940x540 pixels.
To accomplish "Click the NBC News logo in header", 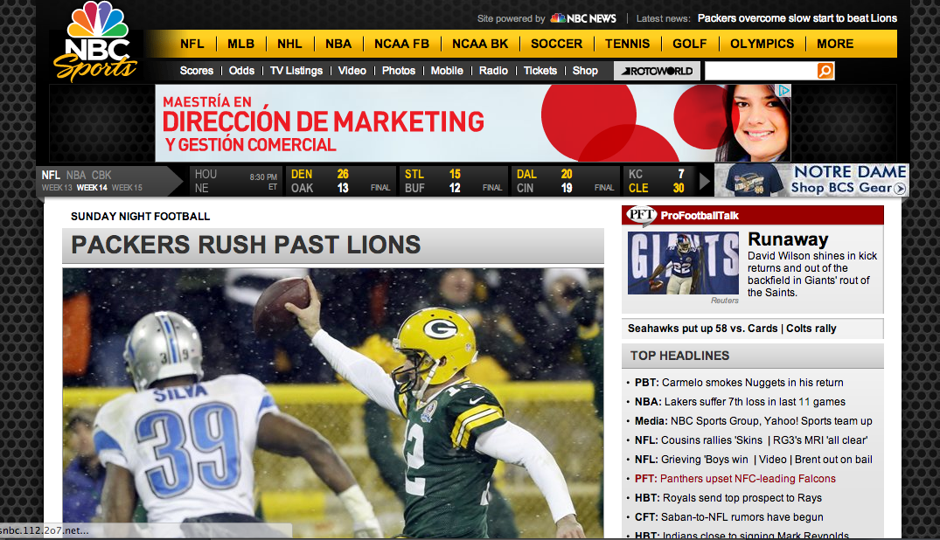I will [583, 18].
